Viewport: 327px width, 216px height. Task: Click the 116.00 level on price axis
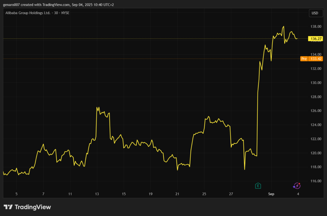coord(316,181)
